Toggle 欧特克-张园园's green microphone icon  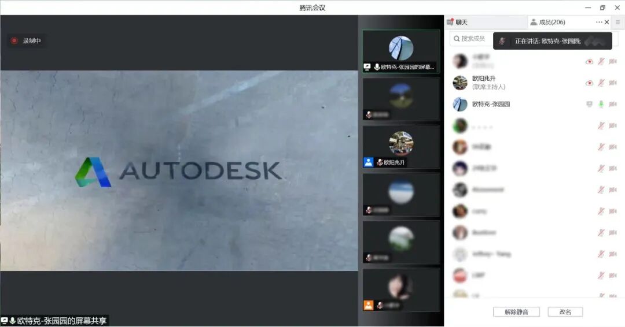coord(601,104)
